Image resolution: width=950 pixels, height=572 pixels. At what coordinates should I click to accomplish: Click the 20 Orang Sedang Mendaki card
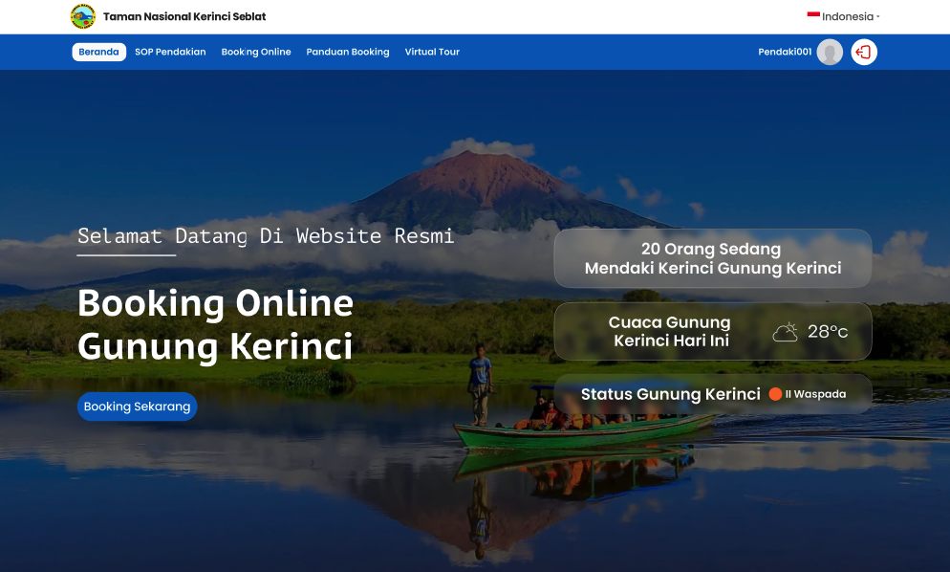(x=712, y=257)
